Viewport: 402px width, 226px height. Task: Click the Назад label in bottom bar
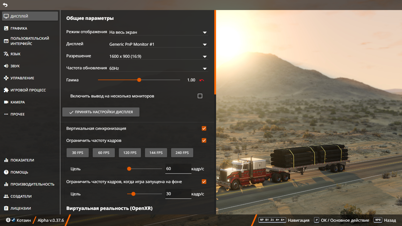point(390,220)
